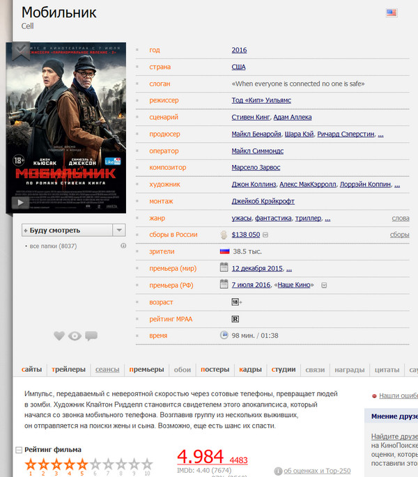
Task: Click the heart favorite icon under the poster
Action: coord(59,336)
